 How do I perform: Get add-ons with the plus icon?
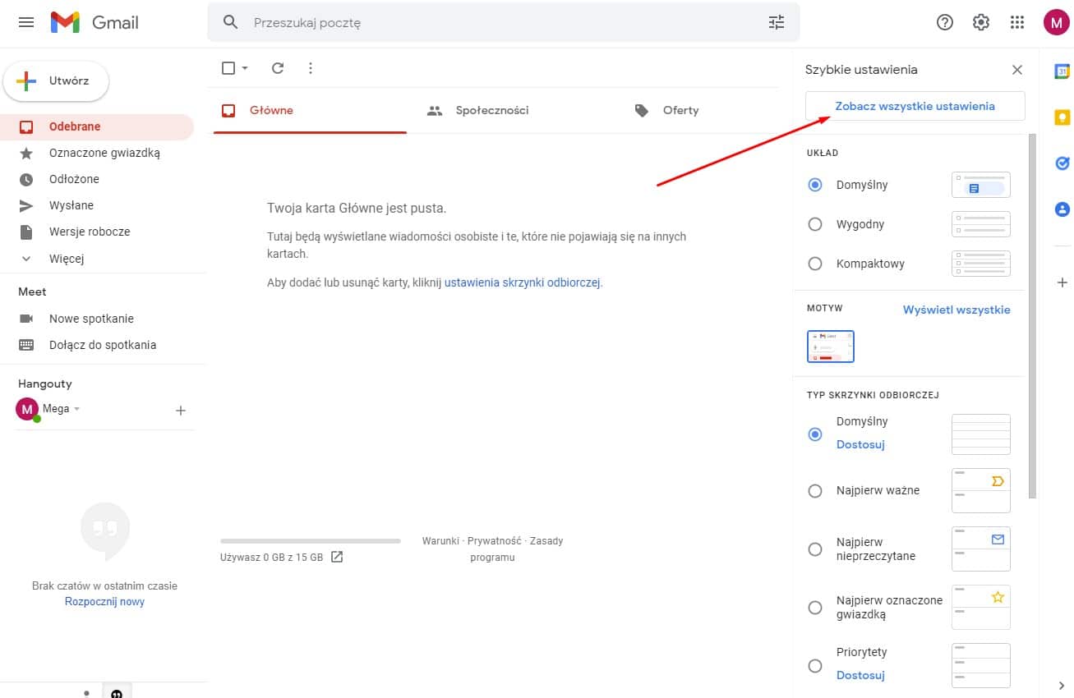pos(1062,282)
